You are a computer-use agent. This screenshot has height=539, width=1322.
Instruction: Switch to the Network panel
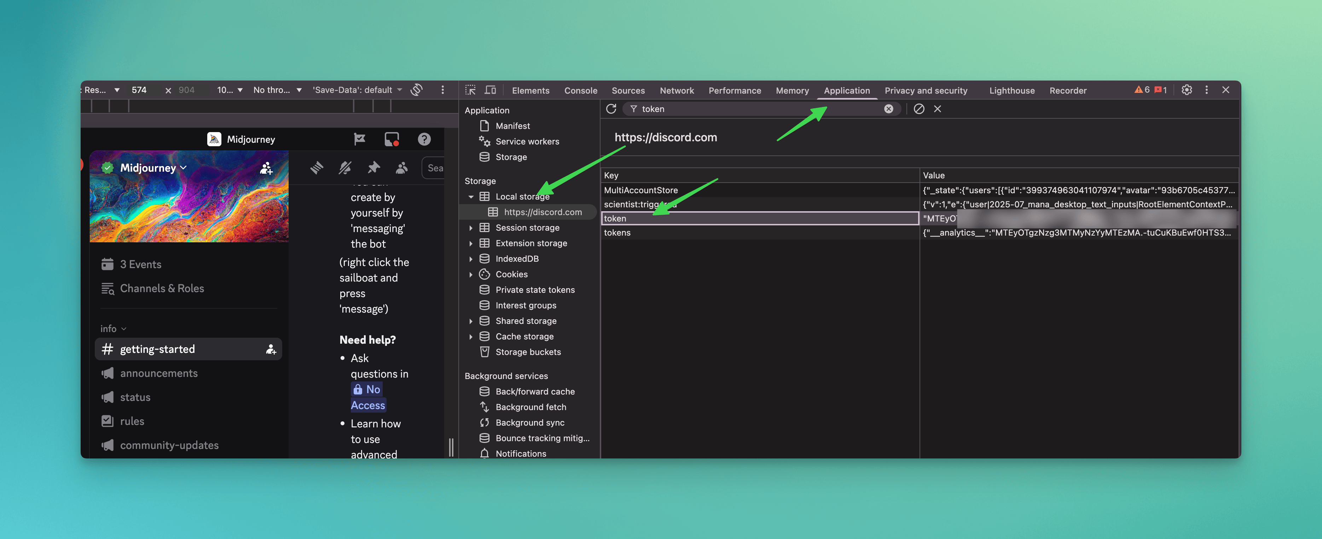[x=677, y=90]
